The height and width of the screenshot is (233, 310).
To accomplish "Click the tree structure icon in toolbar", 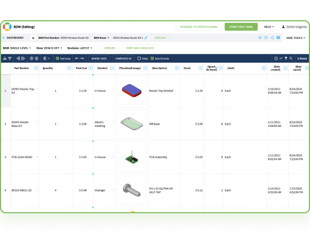I will click(x=5, y=59).
